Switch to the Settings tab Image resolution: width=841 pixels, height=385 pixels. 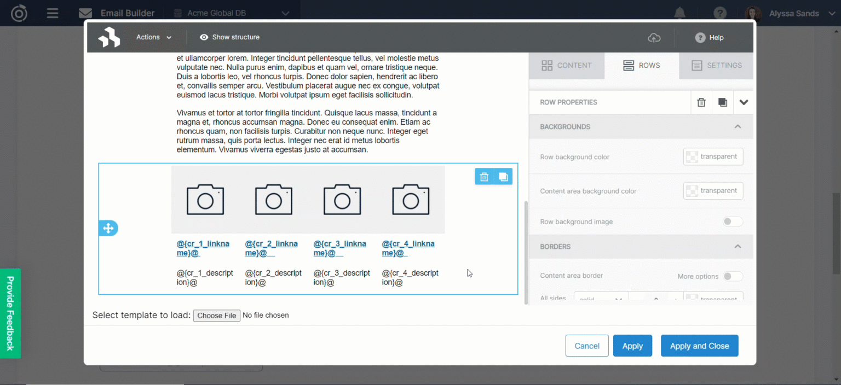coord(716,66)
